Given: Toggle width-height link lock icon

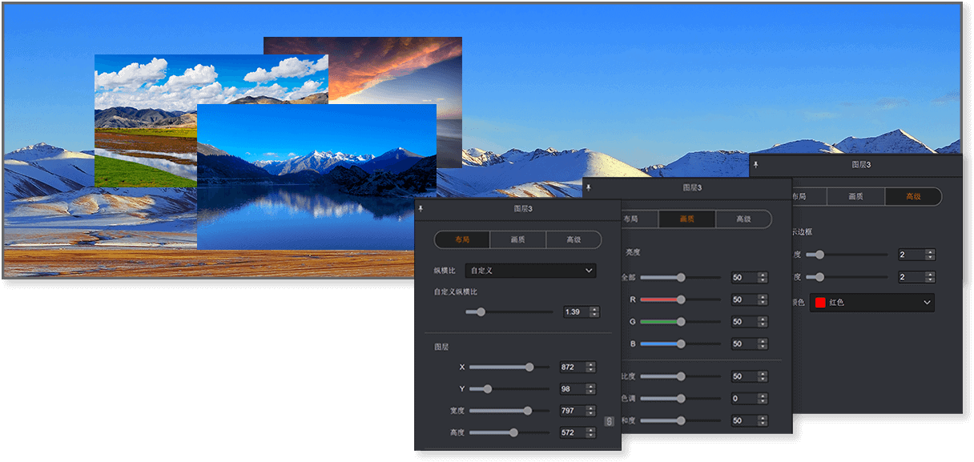Looking at the screenshot, I should pyautogui.click(x=609, y=421).
